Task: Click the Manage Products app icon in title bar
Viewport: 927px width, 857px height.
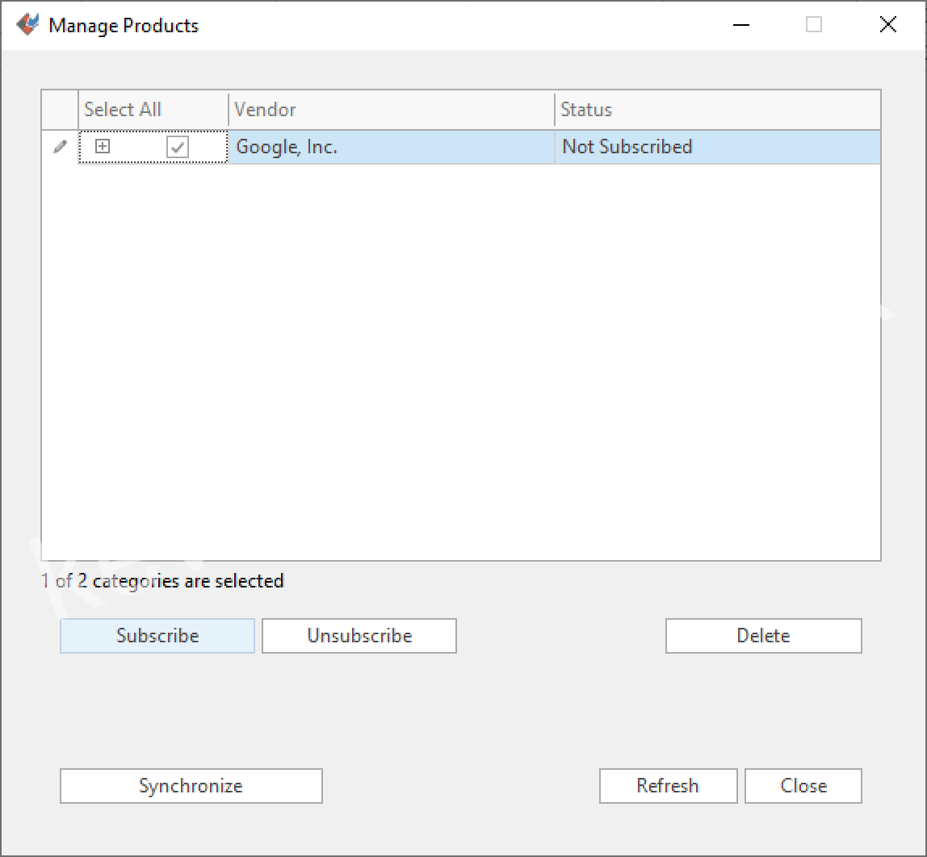Action: [27, 25]
